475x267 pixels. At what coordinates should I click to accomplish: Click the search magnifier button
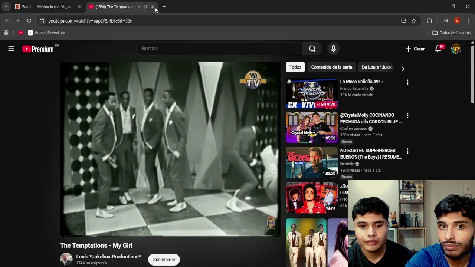click(312, 49)
